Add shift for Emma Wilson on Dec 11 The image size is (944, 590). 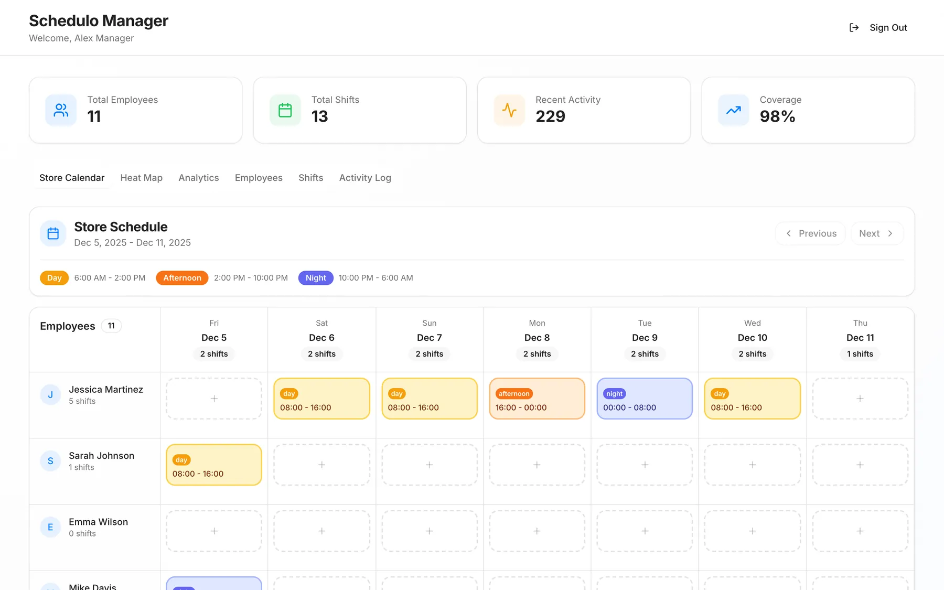coord(860,531)
